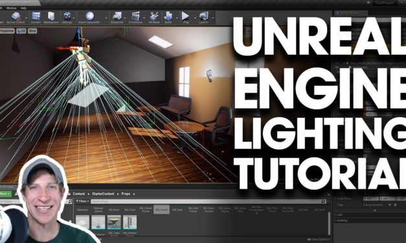Image resolution: width=406 pixels, height=243 pixels.
Task: Click the folder search magnifier icon
Action: click(x=70, y=202)
